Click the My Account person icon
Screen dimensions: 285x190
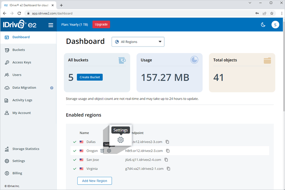[7, 113]
